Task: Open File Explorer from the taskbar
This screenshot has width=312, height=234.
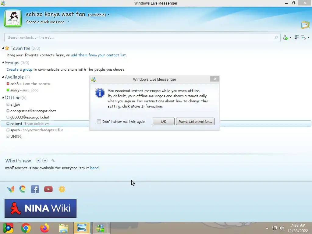Action: pyautogui.click(x=63, y=228)
